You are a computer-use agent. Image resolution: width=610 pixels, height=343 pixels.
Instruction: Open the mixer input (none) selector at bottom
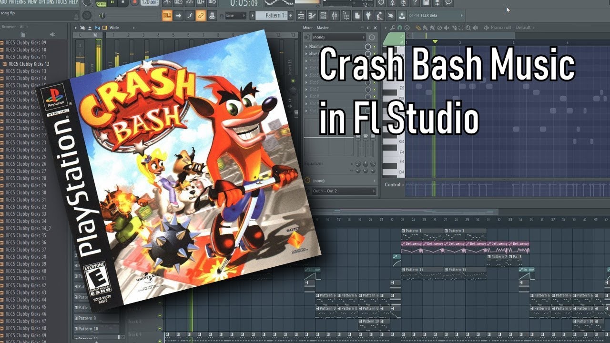[x=341, y=181]
